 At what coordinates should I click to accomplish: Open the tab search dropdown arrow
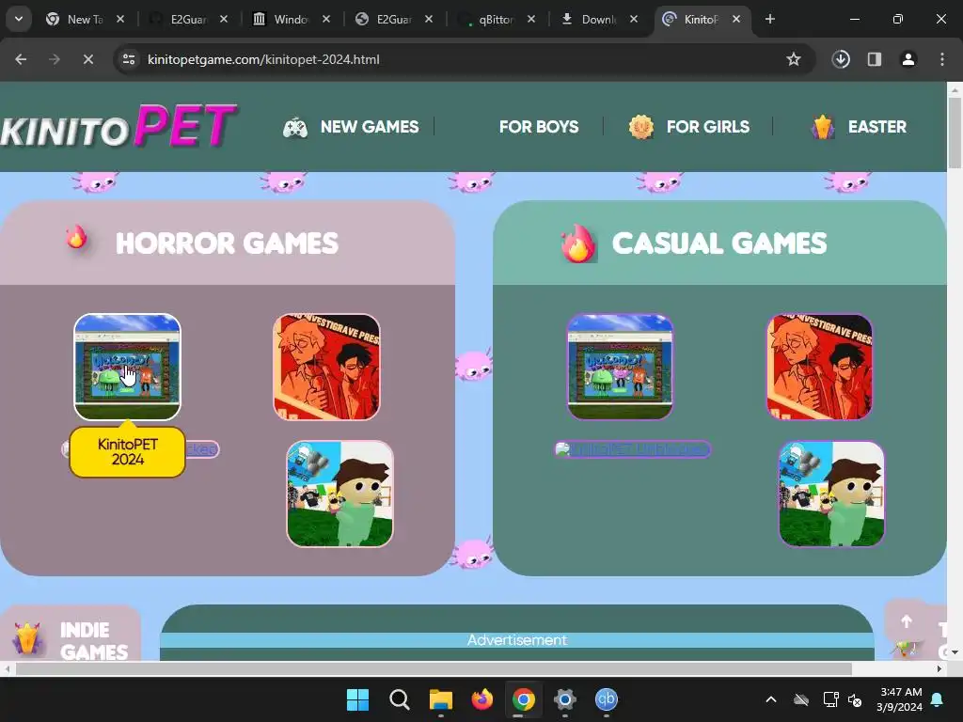pos(19,19)
